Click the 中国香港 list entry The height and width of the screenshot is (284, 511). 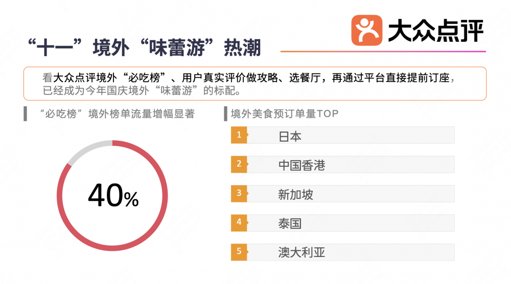pos(301,165)
